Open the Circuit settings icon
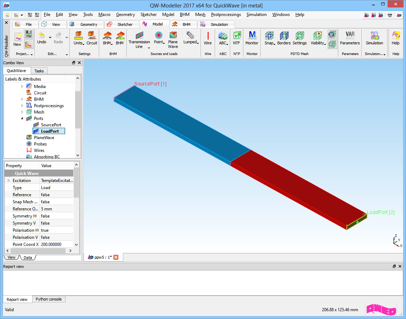 [x=91, y=35]
